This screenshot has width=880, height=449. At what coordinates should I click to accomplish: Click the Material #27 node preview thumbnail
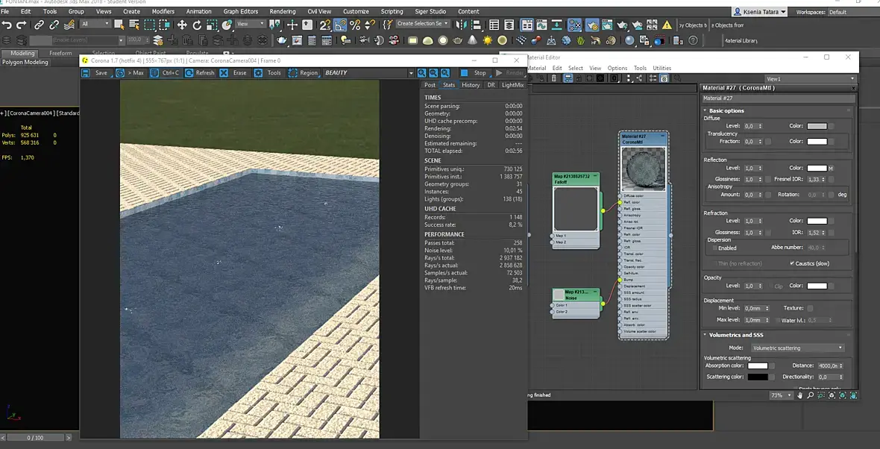click(644, 169)
